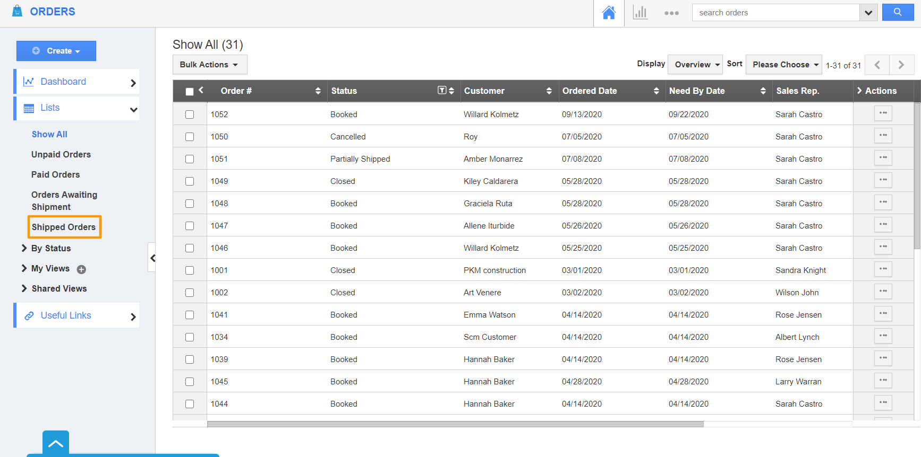Select the checkbox for order 1001

190,270
